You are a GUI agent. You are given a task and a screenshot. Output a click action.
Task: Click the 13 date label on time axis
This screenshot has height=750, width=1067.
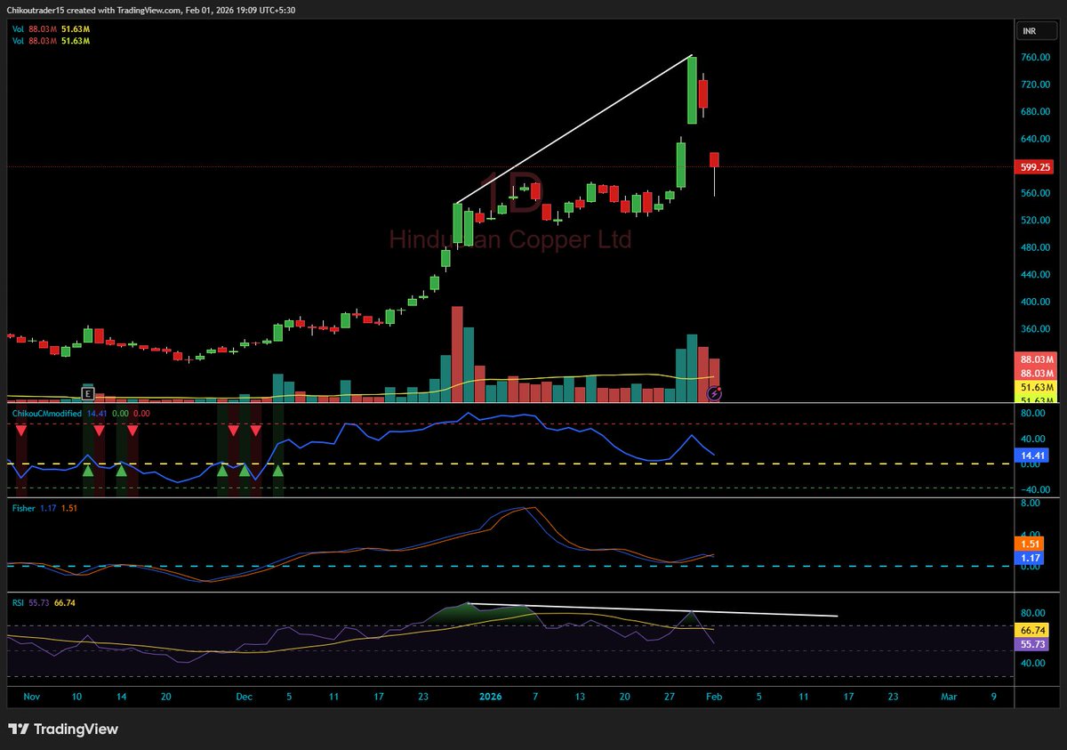pos(580,698)
